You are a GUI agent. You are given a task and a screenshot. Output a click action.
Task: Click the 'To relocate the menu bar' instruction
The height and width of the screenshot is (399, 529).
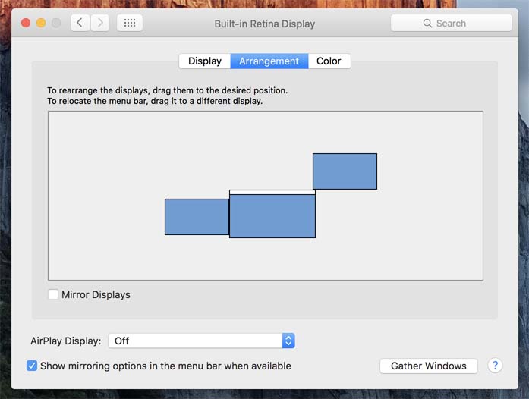pos(155,101)
